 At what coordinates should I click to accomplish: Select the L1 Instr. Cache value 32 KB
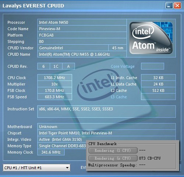pos(158,77)
